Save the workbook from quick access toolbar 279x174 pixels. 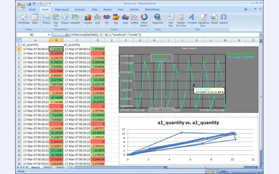tap(29, 4)
